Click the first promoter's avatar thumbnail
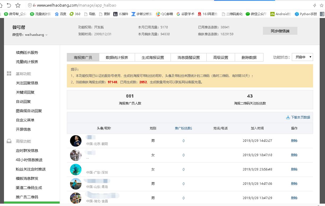 point(76,141)
